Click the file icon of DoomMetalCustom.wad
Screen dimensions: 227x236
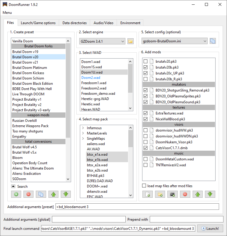pyautogui.click(x=152, y=159)
